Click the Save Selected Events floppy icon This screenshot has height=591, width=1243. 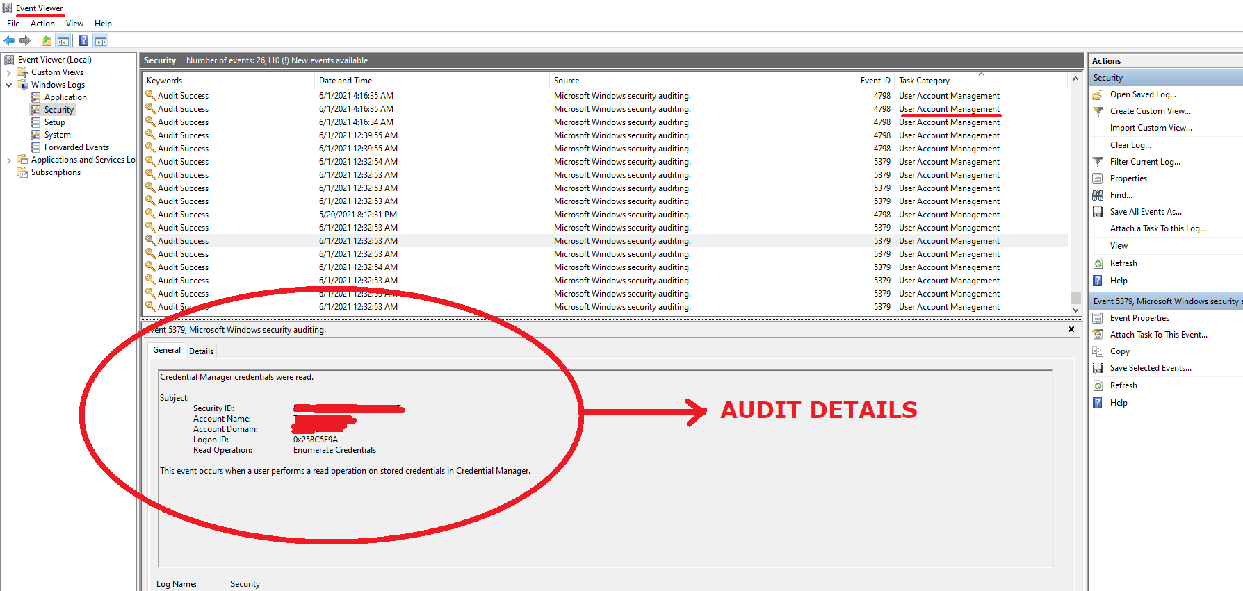1098,368
